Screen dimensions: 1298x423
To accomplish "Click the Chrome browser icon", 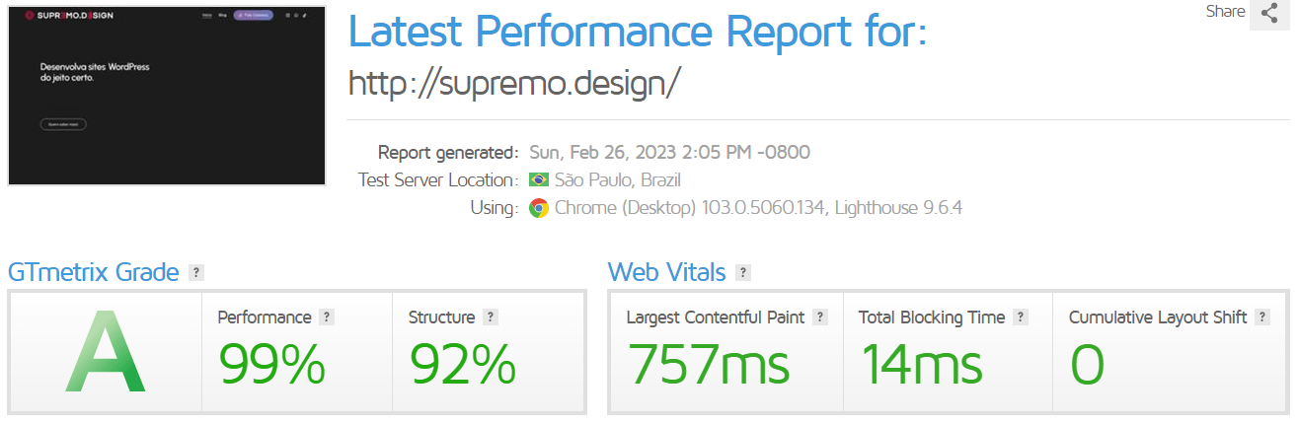I will [539, 208].
